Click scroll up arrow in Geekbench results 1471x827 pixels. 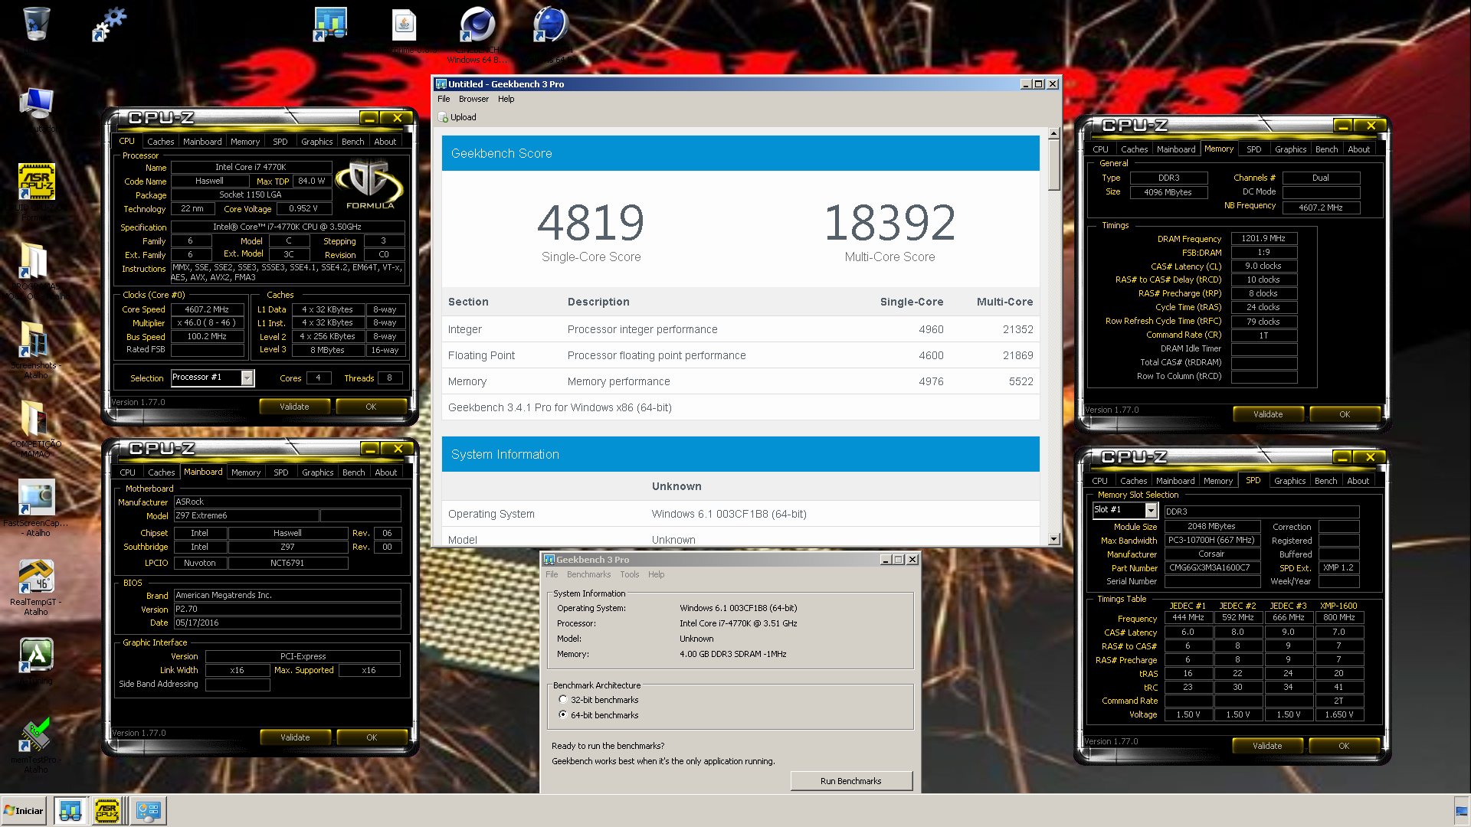[x=1053, y=133]
